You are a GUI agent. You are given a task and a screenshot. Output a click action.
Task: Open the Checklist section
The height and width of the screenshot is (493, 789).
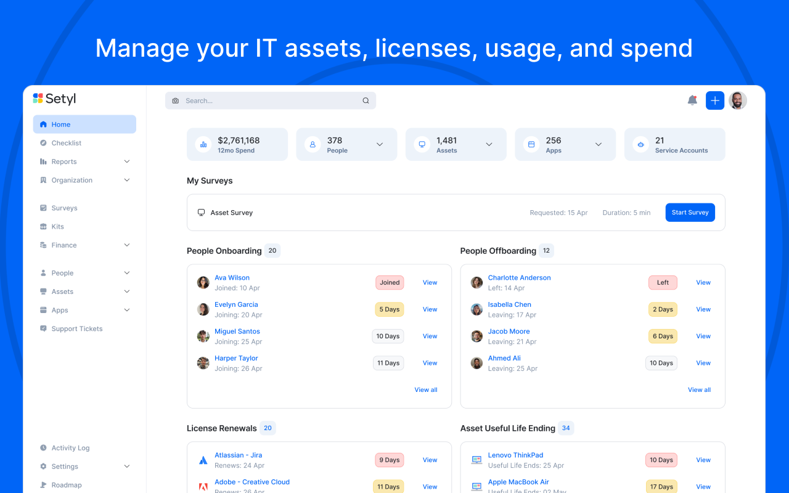tap(65, 142)
